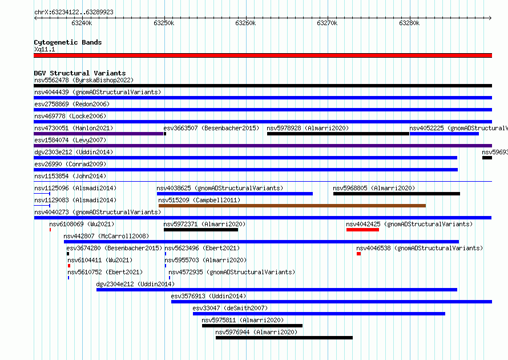Click the nsv6108069 (Wu2021) label
The image size is (508, 360).
point(82,224)
